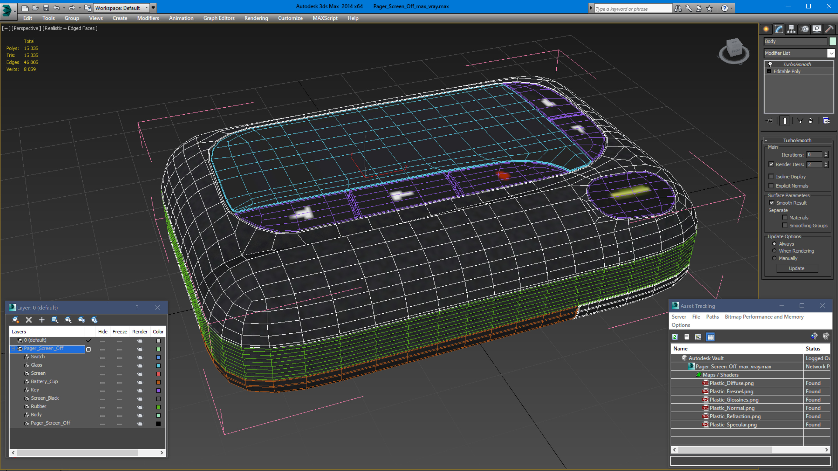
Task: Click Hide/Unhide All Layers icon
Action: 81,320
